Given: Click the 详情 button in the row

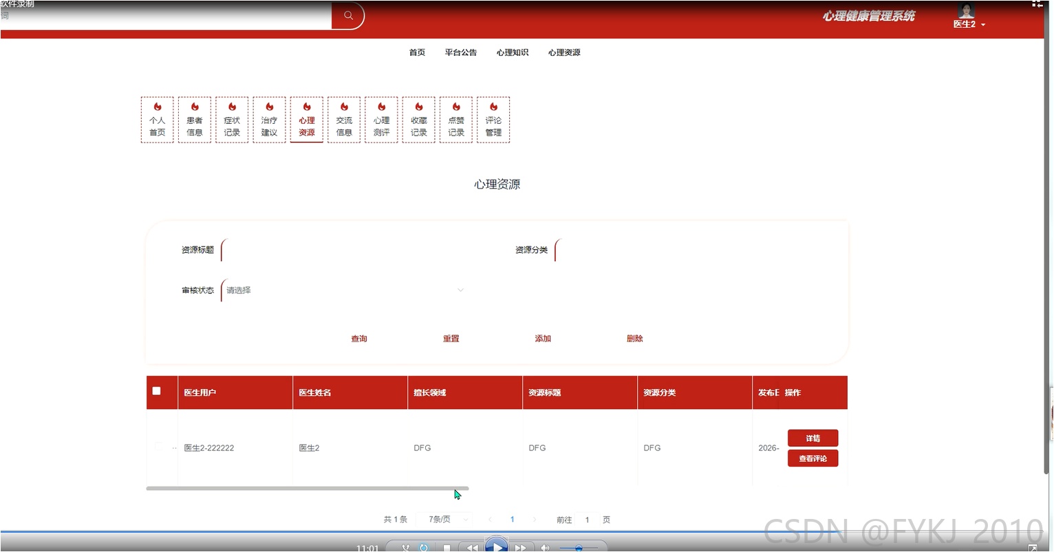Looking at the screenshot, I should pyautogui.click(x=813, y=438).
